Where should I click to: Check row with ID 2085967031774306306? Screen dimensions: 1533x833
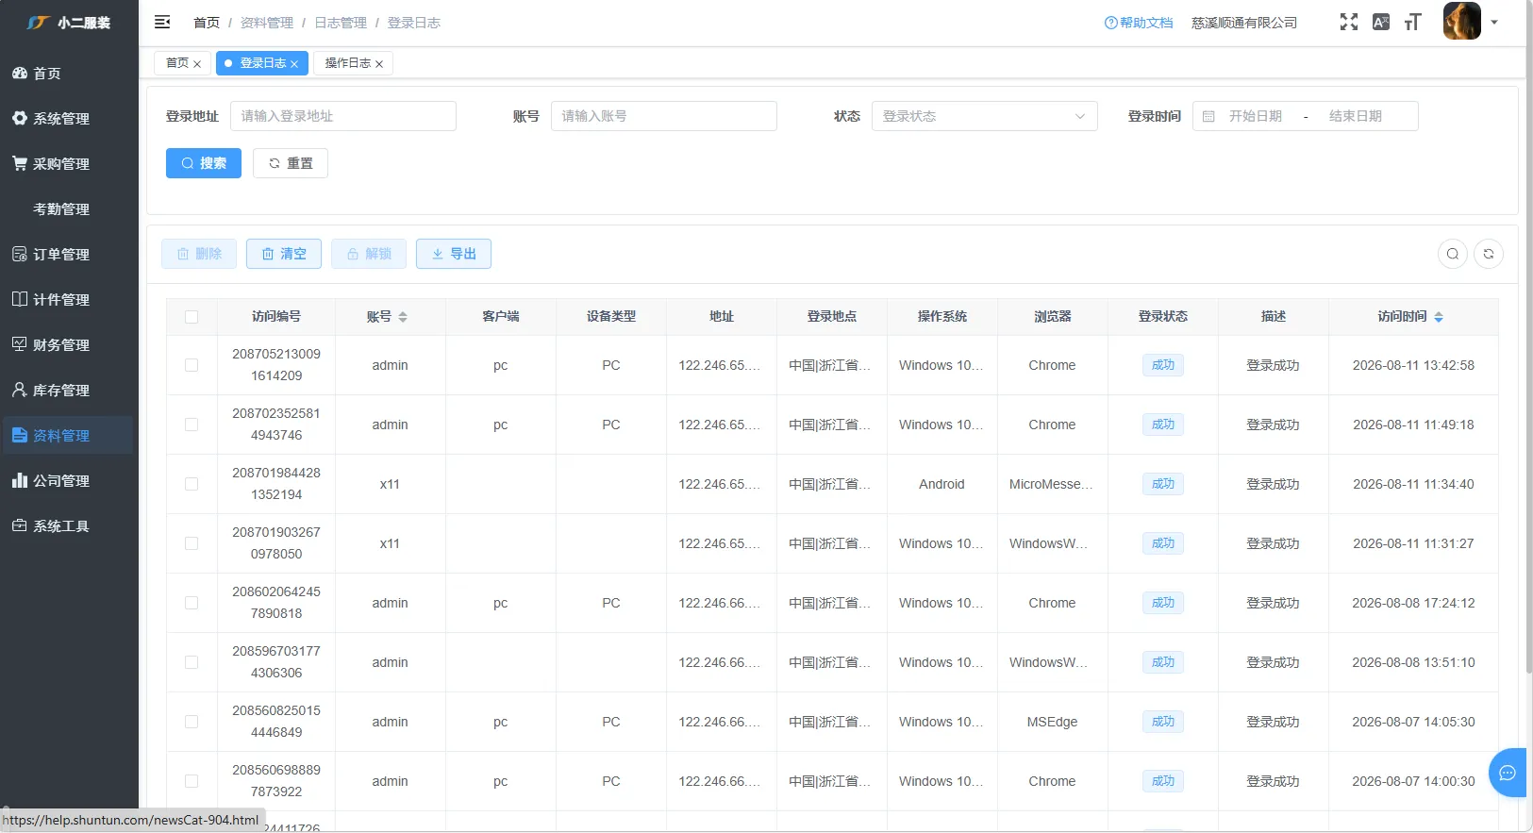tap(192, 662)
